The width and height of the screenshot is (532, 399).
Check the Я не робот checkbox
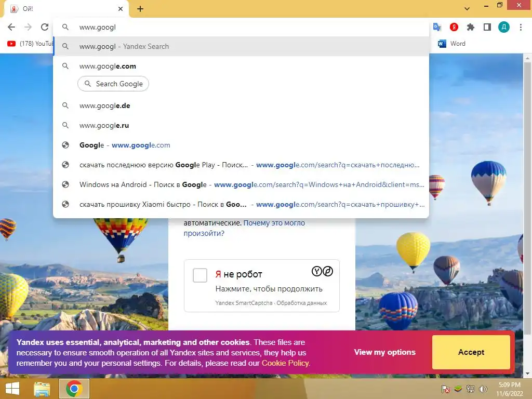pos(200,275)
